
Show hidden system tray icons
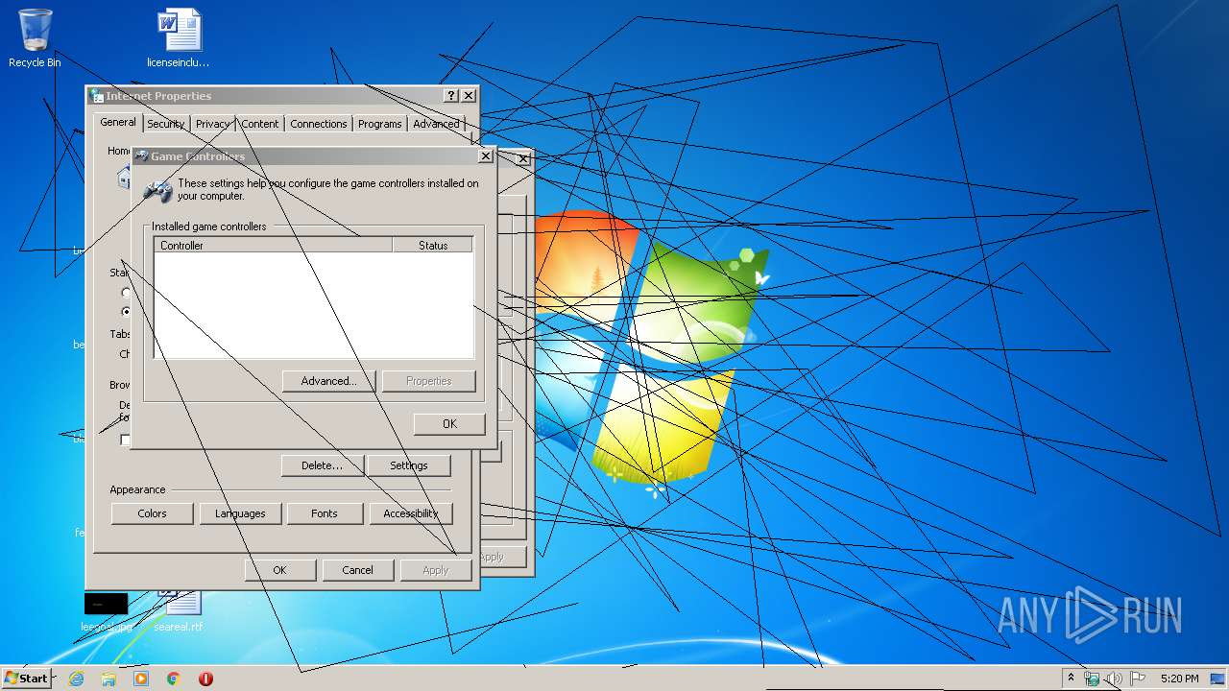click(1072, 679)
